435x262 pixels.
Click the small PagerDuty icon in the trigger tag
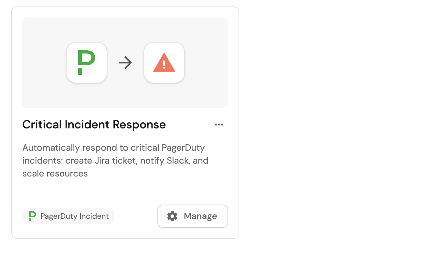pos(32,216)
